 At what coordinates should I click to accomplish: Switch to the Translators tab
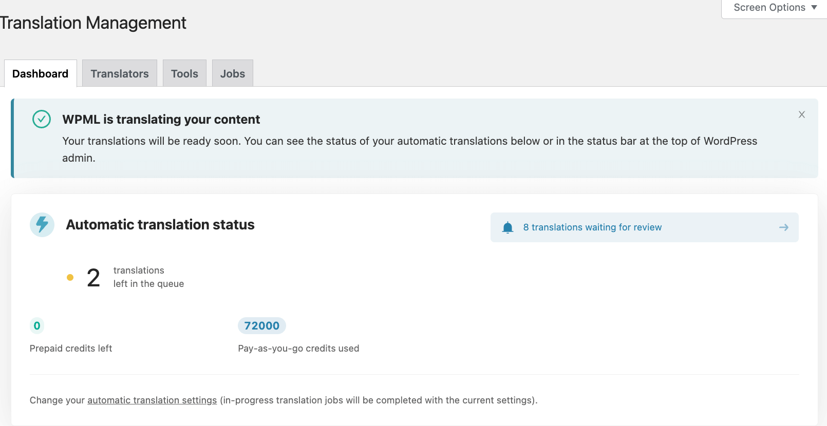pos(120,73)
